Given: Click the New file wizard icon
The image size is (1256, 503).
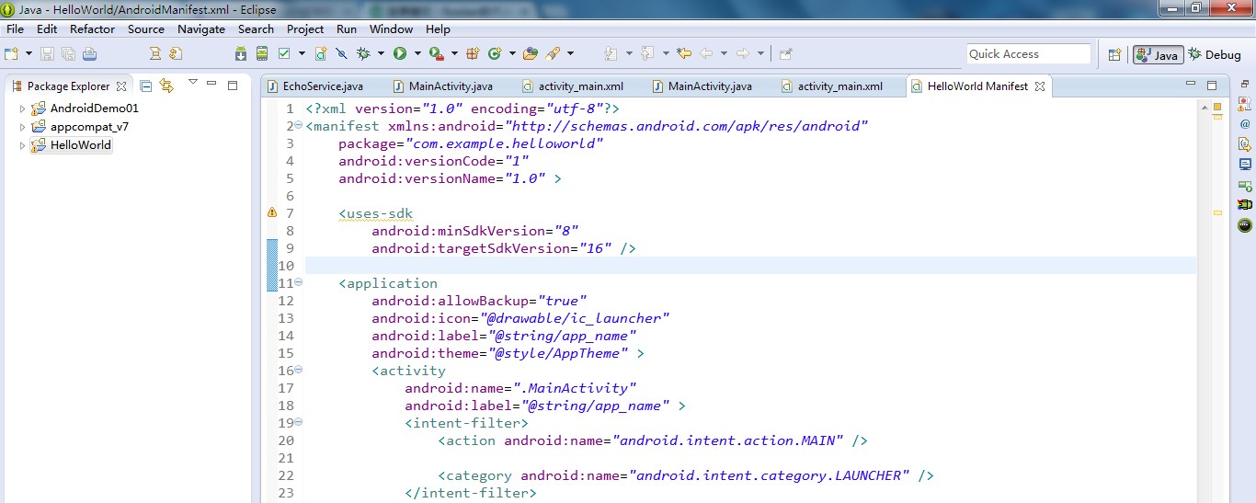Looking at the screenshot, I should click(11, 54).
